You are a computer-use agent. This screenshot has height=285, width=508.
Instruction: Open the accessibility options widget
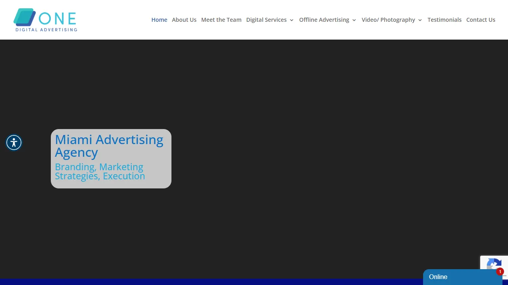coord(14,142)
